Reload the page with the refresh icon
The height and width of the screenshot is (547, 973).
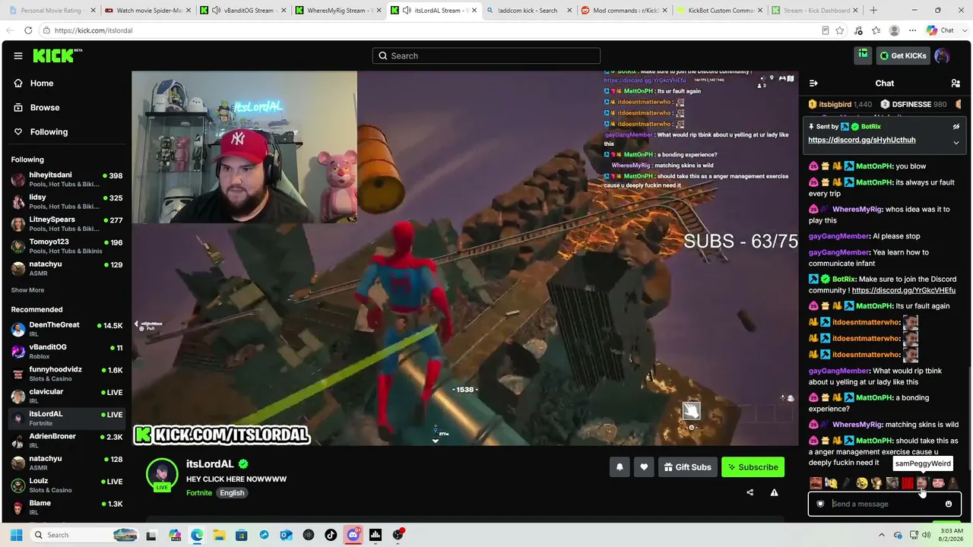tap(28, 30)
